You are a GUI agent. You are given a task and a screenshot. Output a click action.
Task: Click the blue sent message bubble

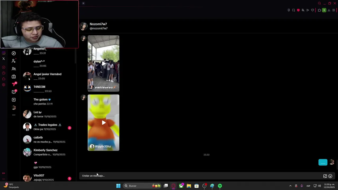point(323,162)
